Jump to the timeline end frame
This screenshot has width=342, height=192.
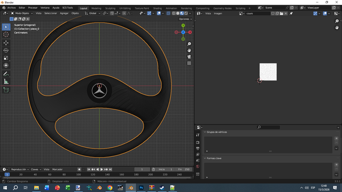pos(111,170)
